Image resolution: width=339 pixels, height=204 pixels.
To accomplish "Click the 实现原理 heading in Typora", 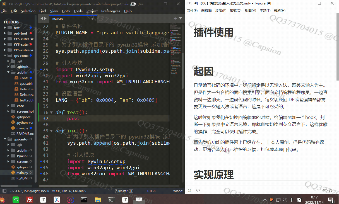I will click(x=213, y=174).
